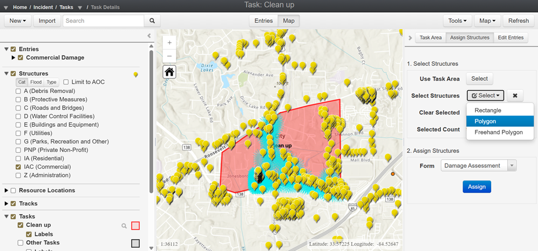Viewport: 538px width, 251px height.
Task: Click the gray swatch for Other Tasks
Action: [135, 243]
